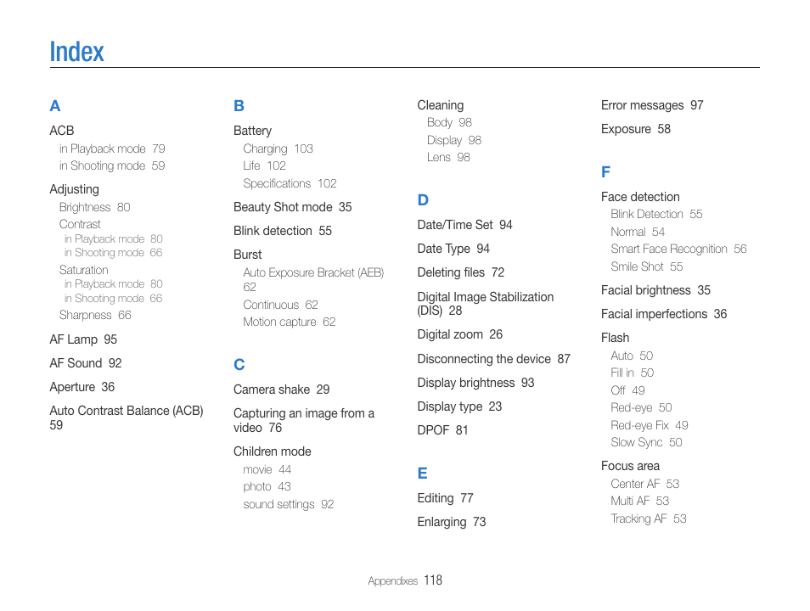
Task: Click 'Motion capture 62' under Burst
Action: coord(290,322)
